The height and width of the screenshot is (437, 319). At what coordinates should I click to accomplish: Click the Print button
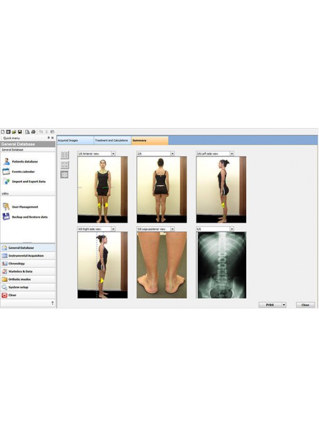tap(270, 305)
